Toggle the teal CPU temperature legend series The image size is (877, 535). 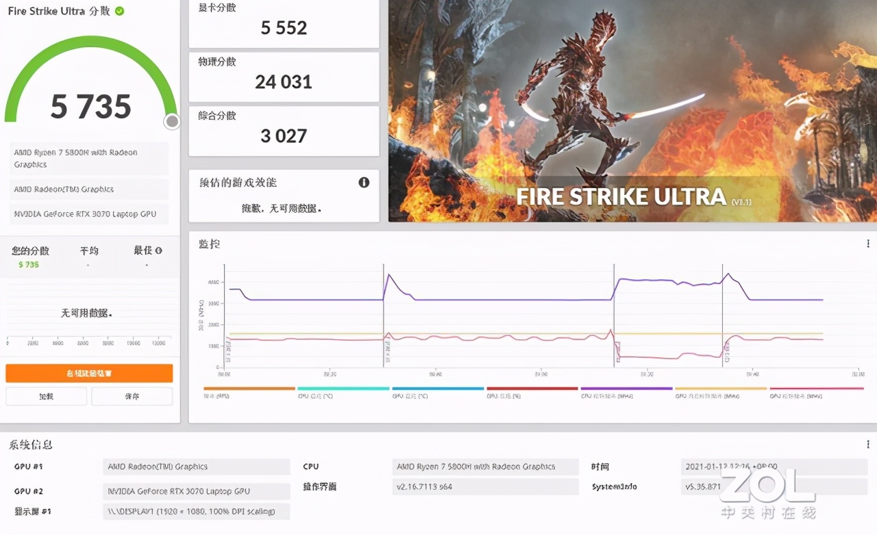[343, 392]
